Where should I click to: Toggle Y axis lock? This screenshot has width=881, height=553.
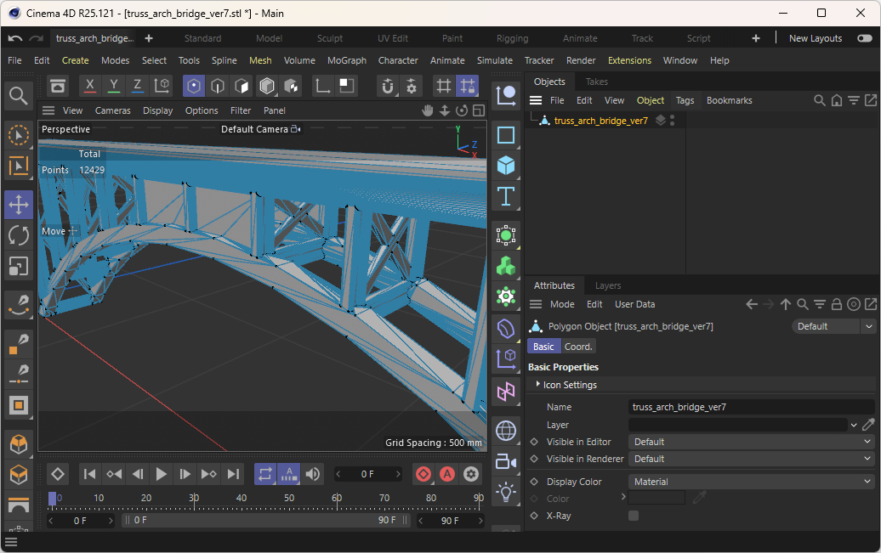113,86
